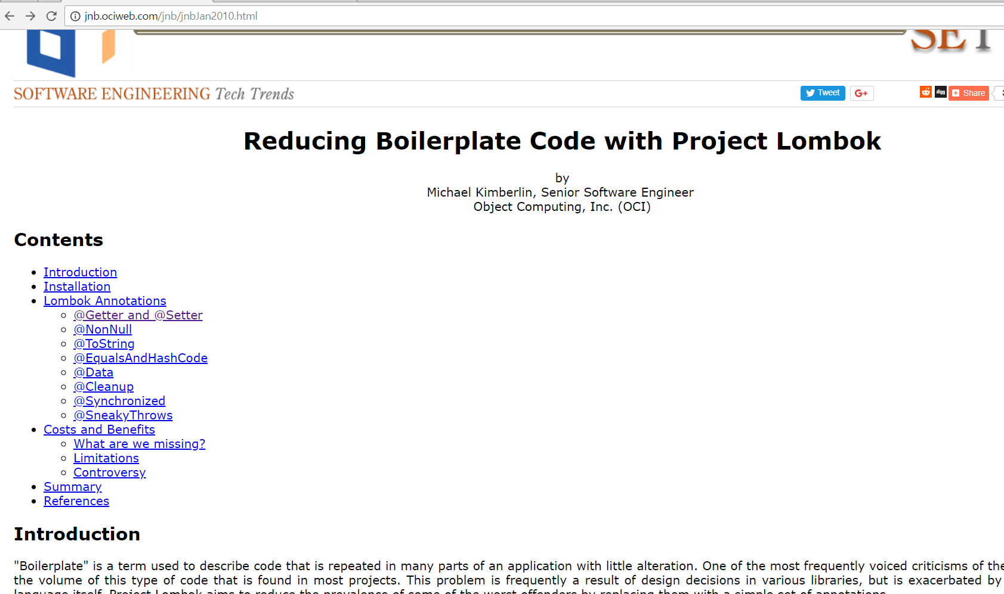1004x594 pixels.
Task: Jump to the Limitations link
Action: pos(106,458)
